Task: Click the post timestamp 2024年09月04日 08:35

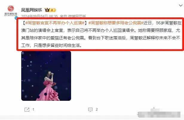Action: click(x=39, y=16)
